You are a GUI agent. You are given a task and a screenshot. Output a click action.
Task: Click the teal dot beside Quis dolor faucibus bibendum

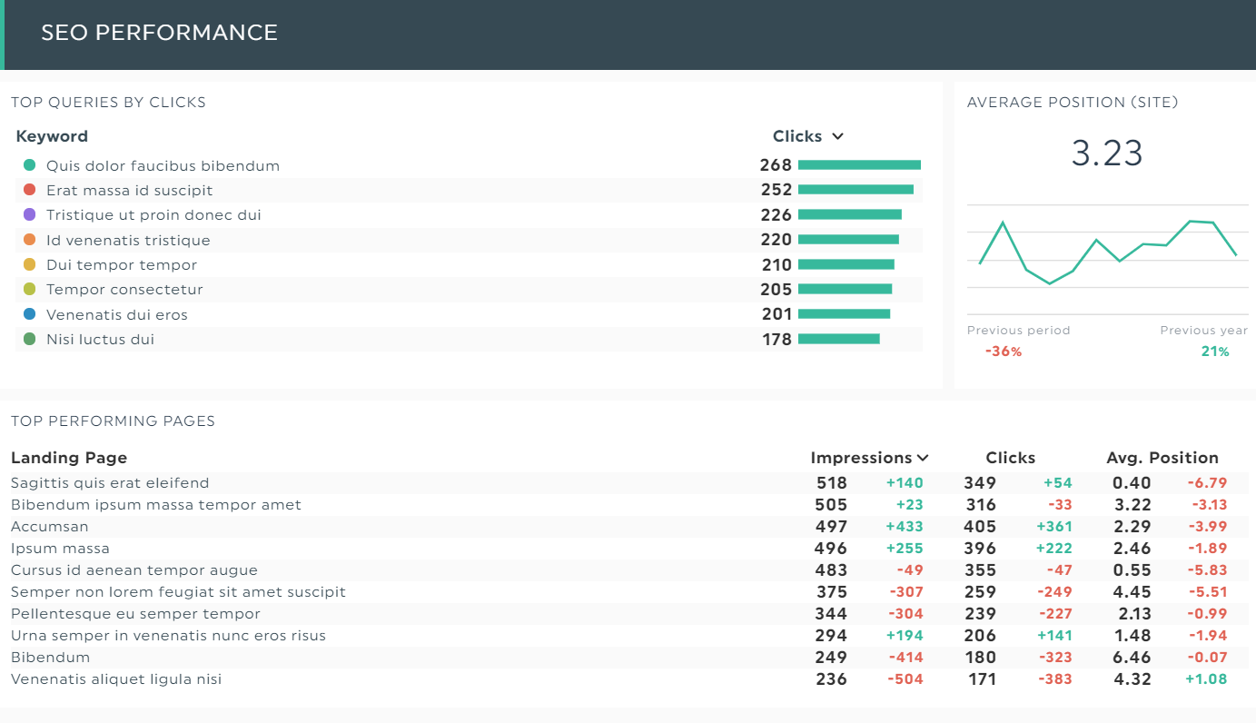pos(29,165)
